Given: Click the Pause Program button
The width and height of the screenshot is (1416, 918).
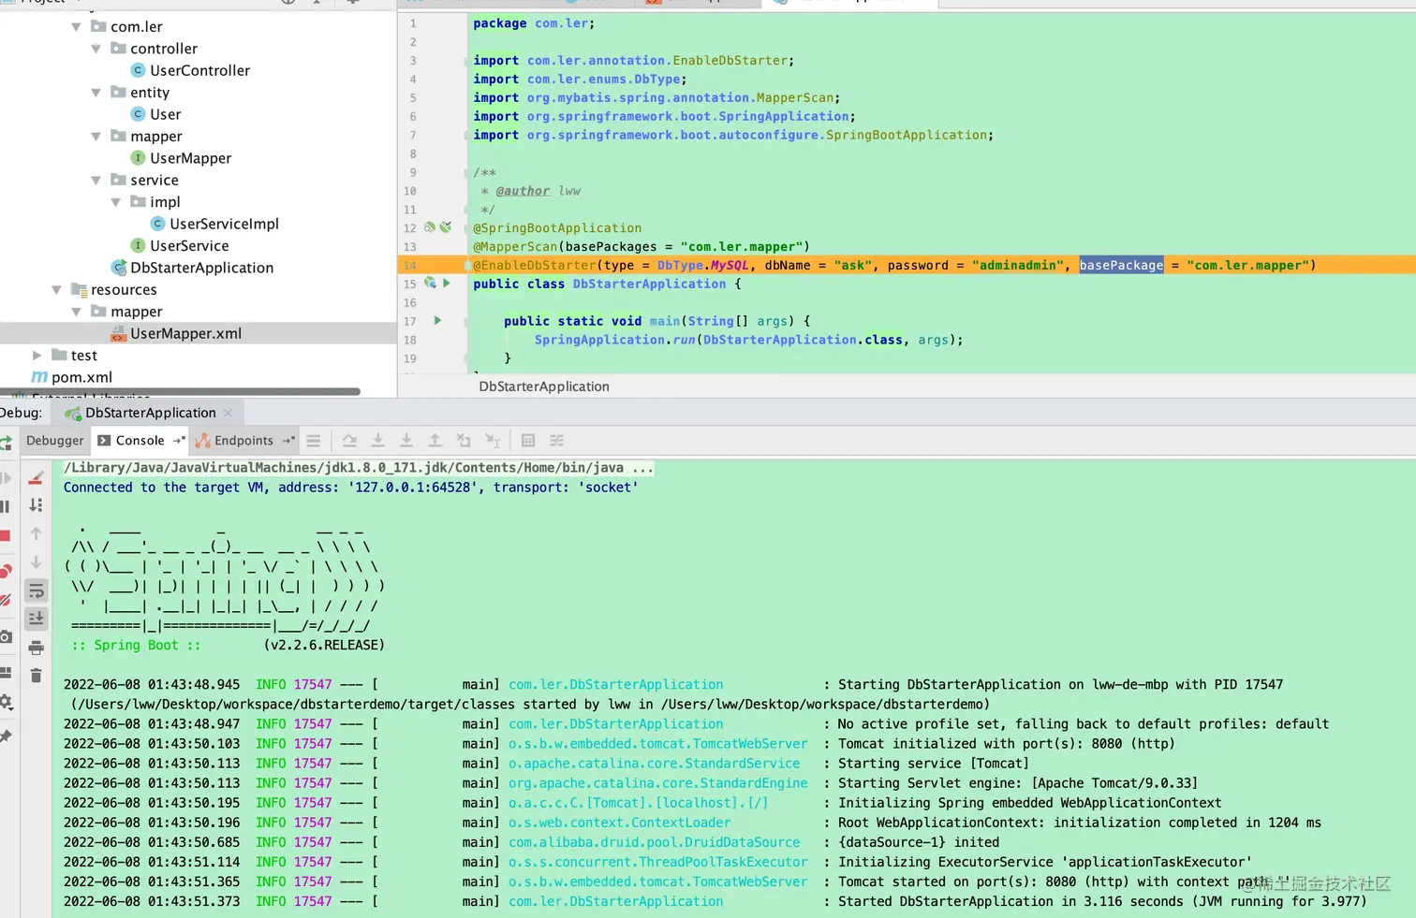Looking at the screenshot, I should [5, 506].
